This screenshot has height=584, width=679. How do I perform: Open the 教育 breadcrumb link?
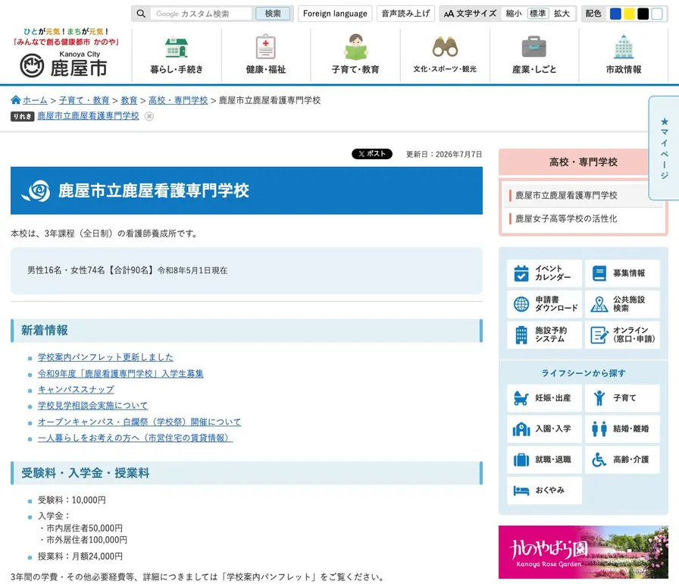point(129,100)
